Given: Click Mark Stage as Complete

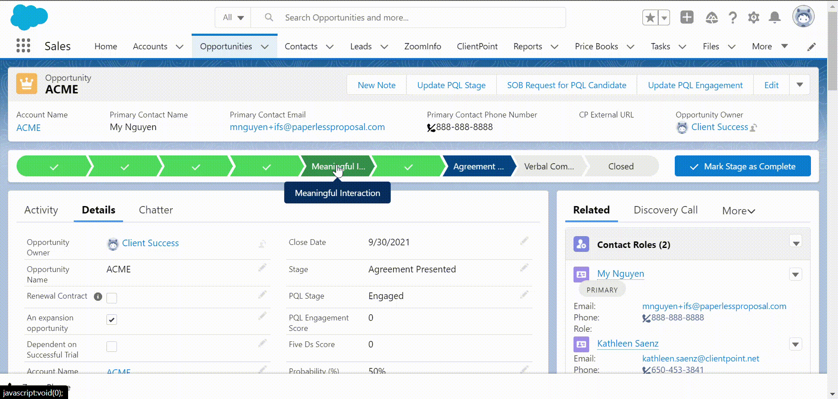Looking at the screenshot, I should [x=742, y=166].
